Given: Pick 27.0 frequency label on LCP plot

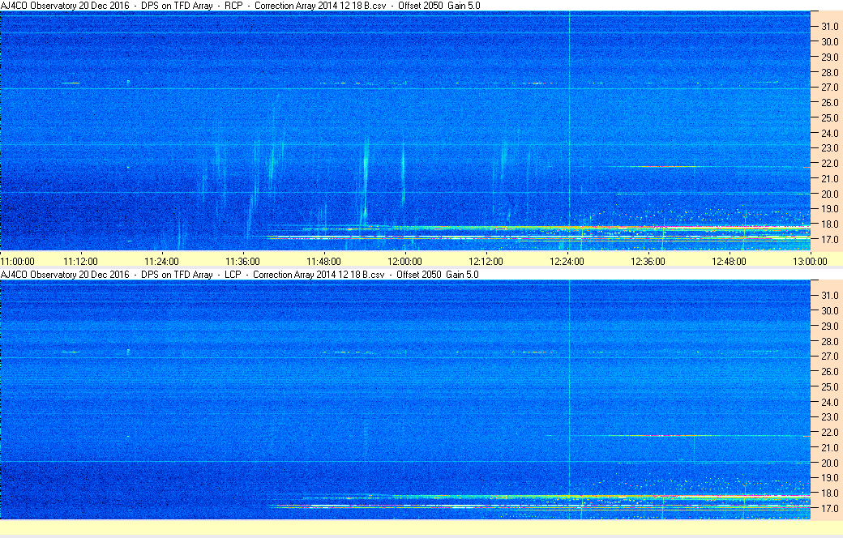Looking at the screenshot, I should [x=829, y=357].
